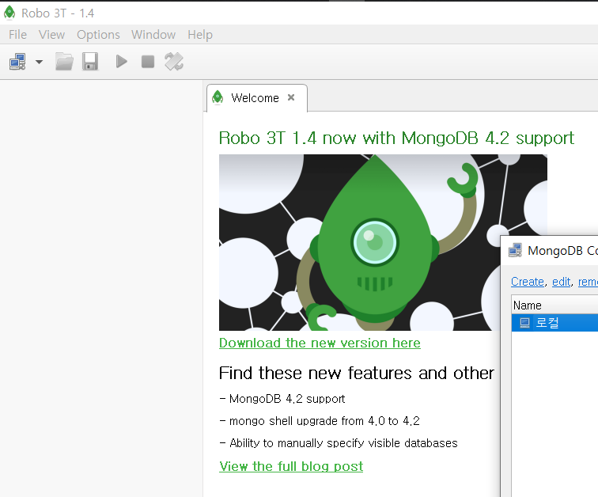598x497 pixels.
Task: Follow the Download the new version here link
Action: (x=320, y=343)
